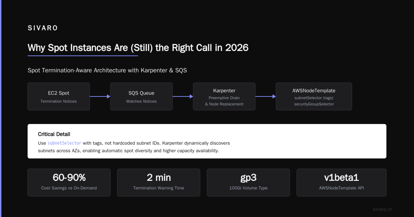Select the EC2 Spot box
414x217 pixels.
[x=59, y=96]
